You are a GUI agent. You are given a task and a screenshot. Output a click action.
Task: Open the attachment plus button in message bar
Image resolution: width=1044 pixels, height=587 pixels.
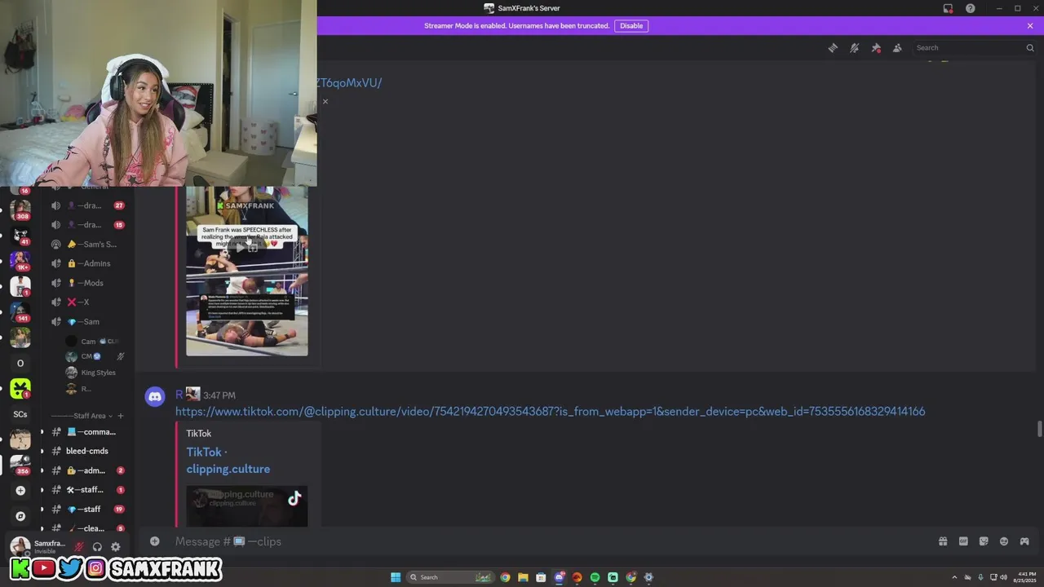coord(154,541)
